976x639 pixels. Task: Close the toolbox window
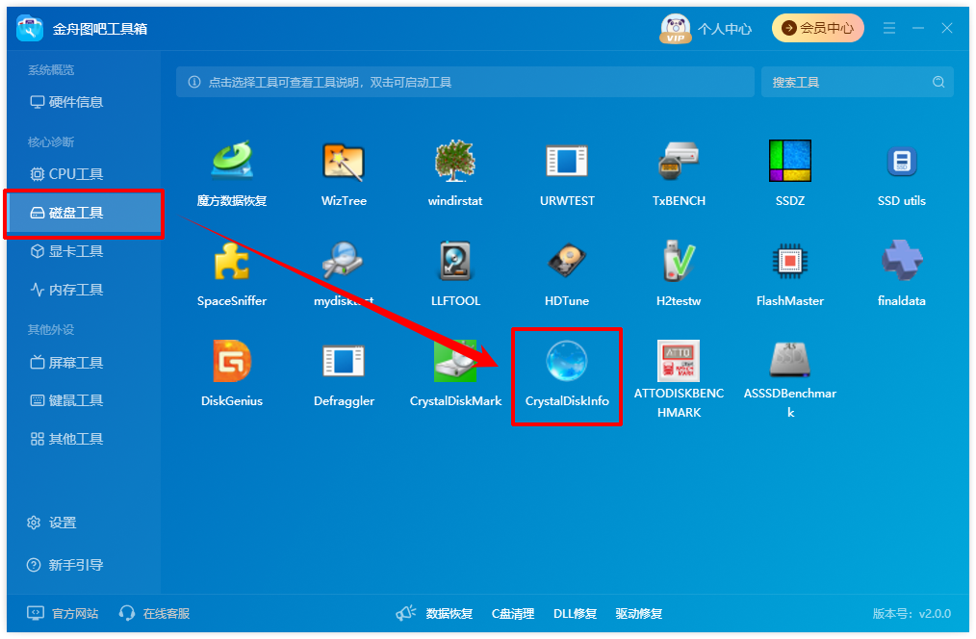[947, 28]
